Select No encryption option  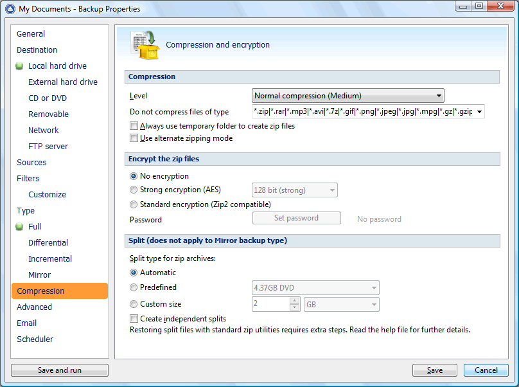tap(134, 176)
